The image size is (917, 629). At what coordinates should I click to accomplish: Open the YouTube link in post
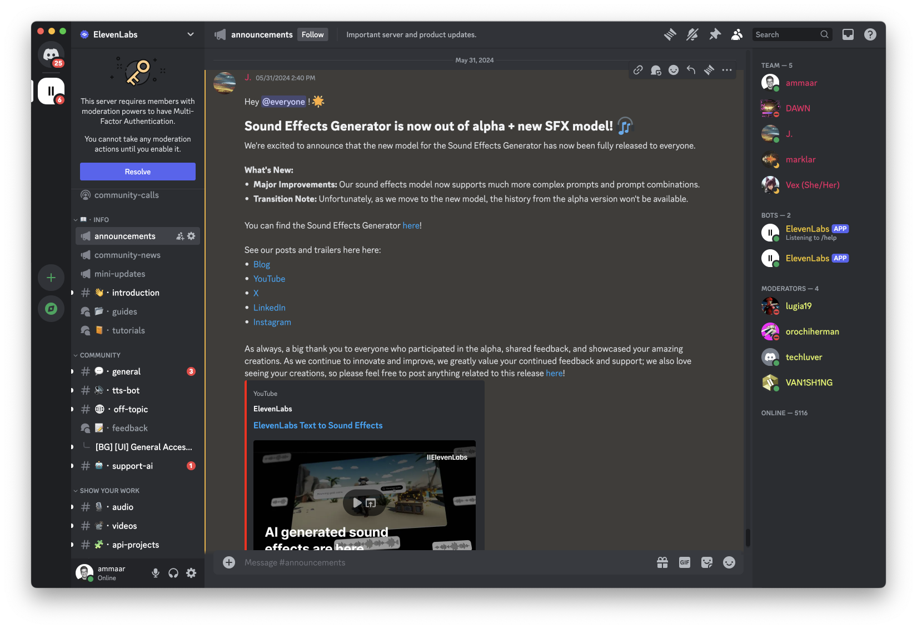tap(269, 279)
